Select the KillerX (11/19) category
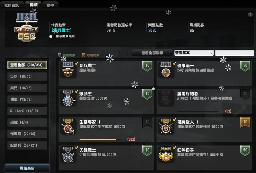 point(27,111)
